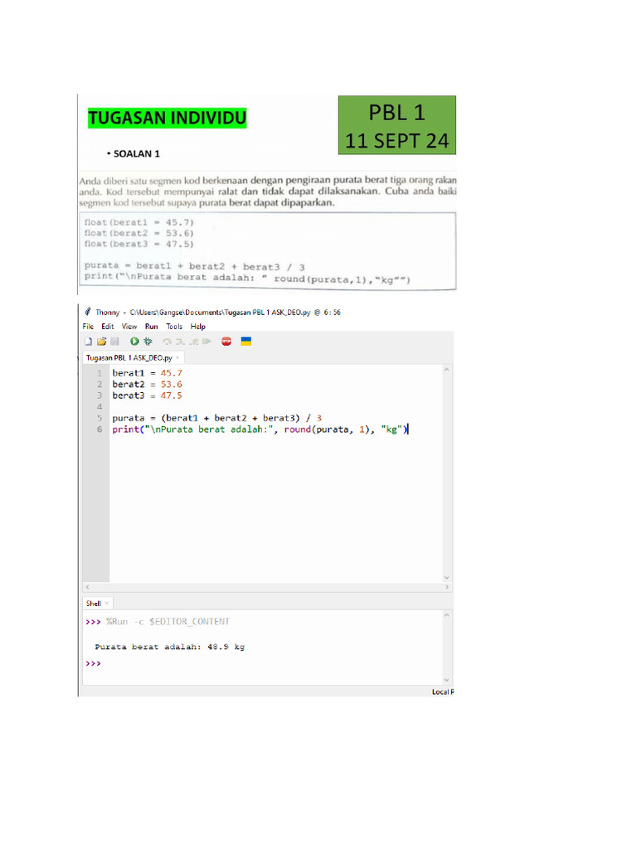
Task: Click float(berat1 = 45.7) in question code
Action: click(139, 222)
